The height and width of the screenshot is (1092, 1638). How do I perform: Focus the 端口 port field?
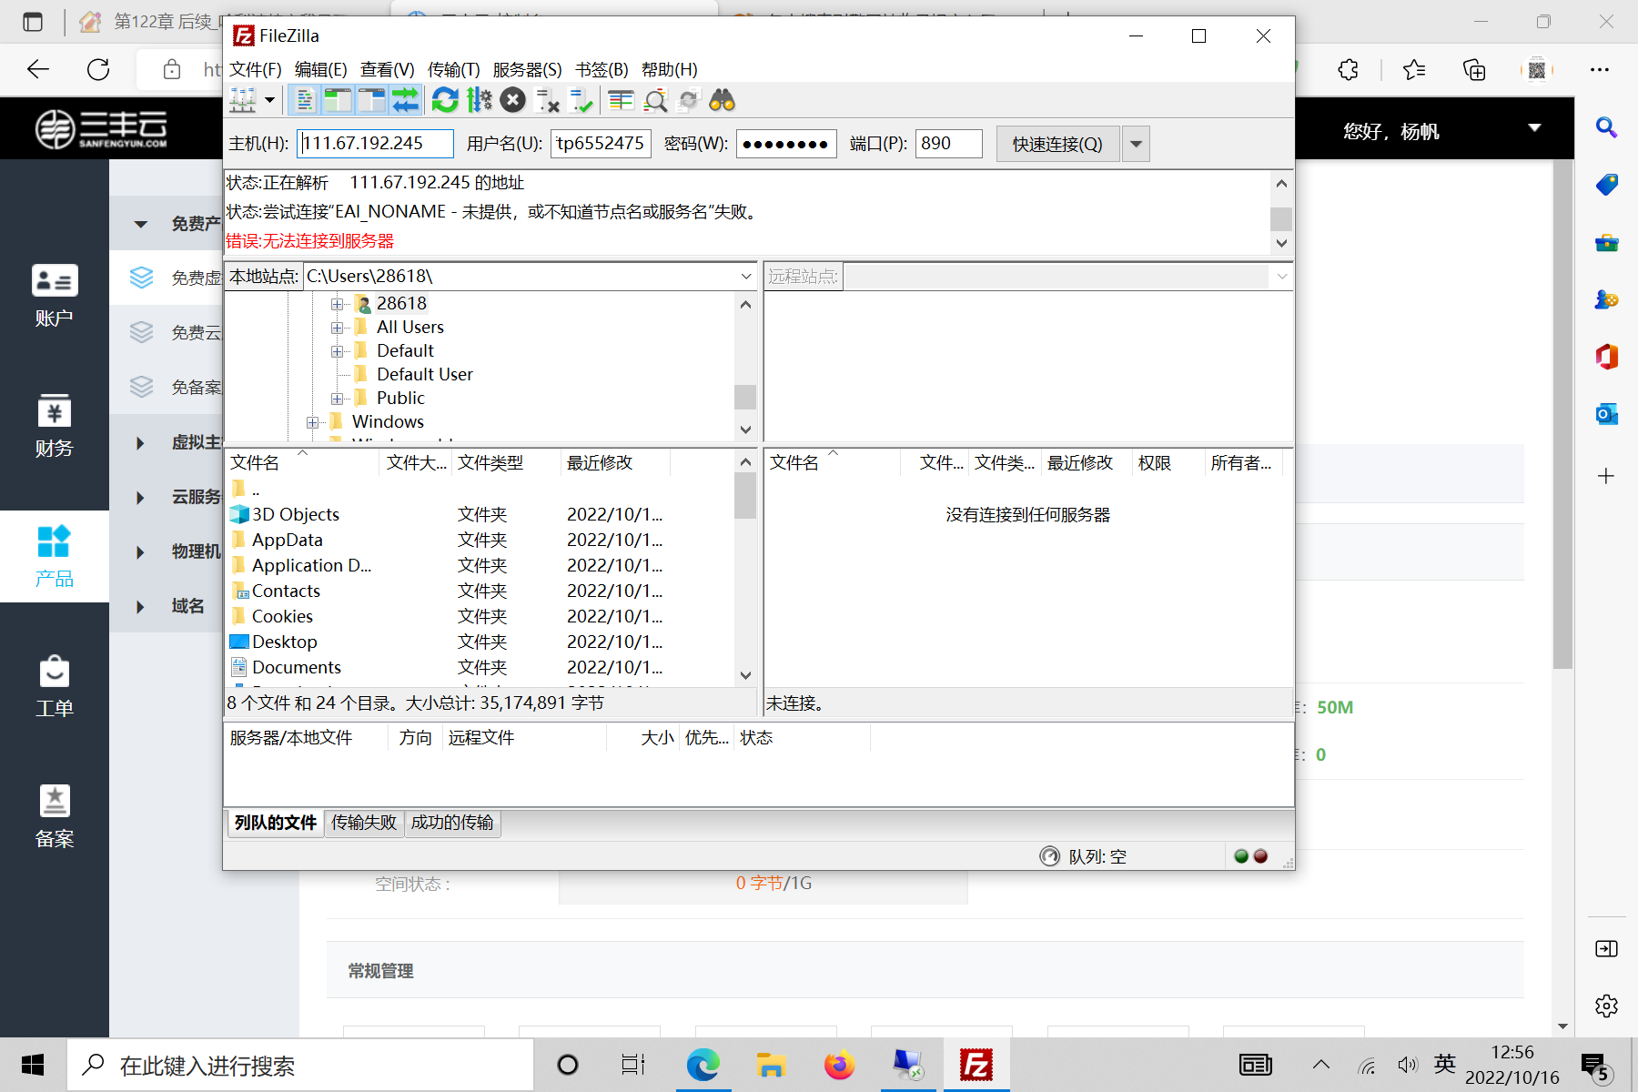(x=949, y=144)
